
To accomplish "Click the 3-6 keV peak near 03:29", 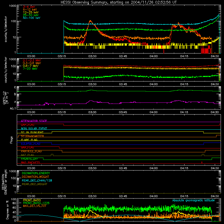I will (x=90, y=21).
